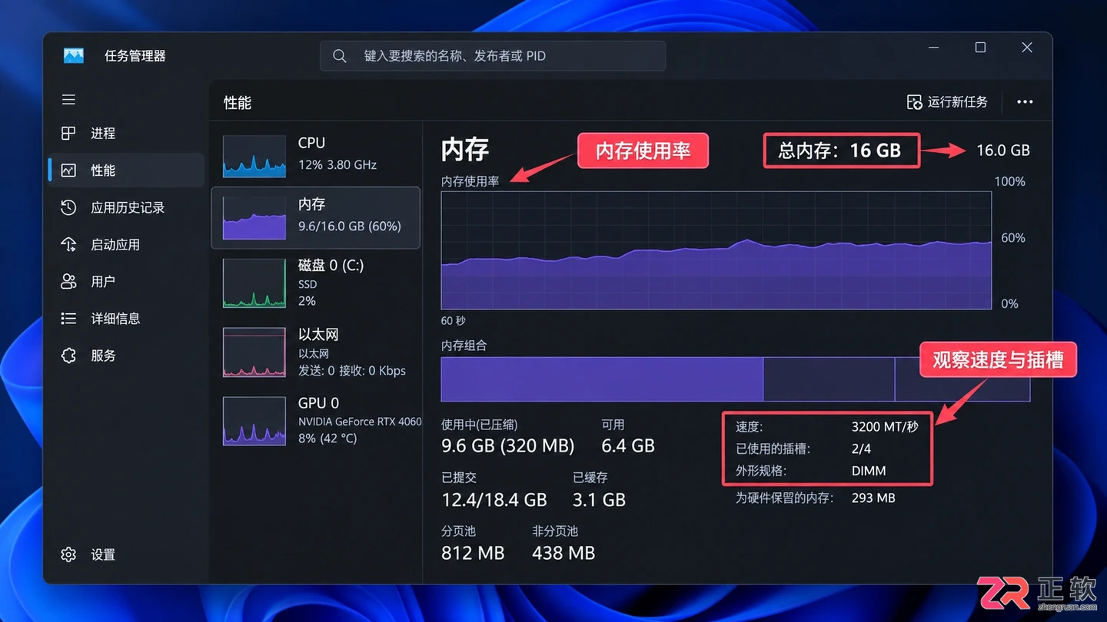The height and width of the screenshot is (622, 1107).
Task: Click the 外形规格 DIMM value
Action: coord(869,471)
